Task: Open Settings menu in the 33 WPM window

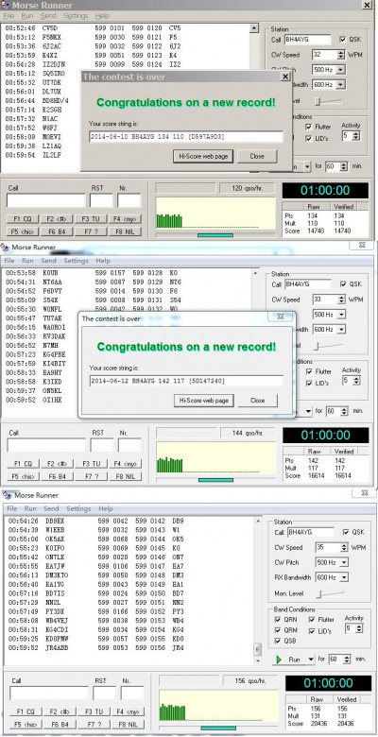Action: 76,261
